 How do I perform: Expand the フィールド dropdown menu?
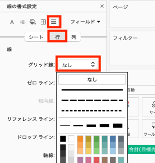click(x=85, y=22)
